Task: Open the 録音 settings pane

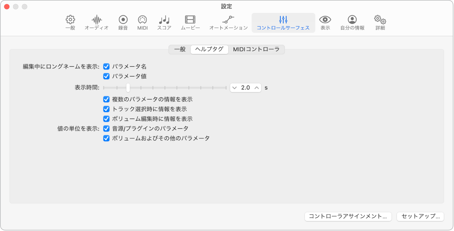Action: click(x=123, y=22)
